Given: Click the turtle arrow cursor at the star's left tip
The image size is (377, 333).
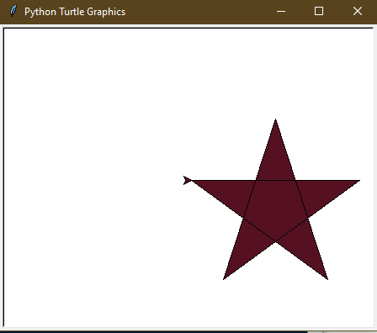Looking at the screenshot, I should click(188, 180).
